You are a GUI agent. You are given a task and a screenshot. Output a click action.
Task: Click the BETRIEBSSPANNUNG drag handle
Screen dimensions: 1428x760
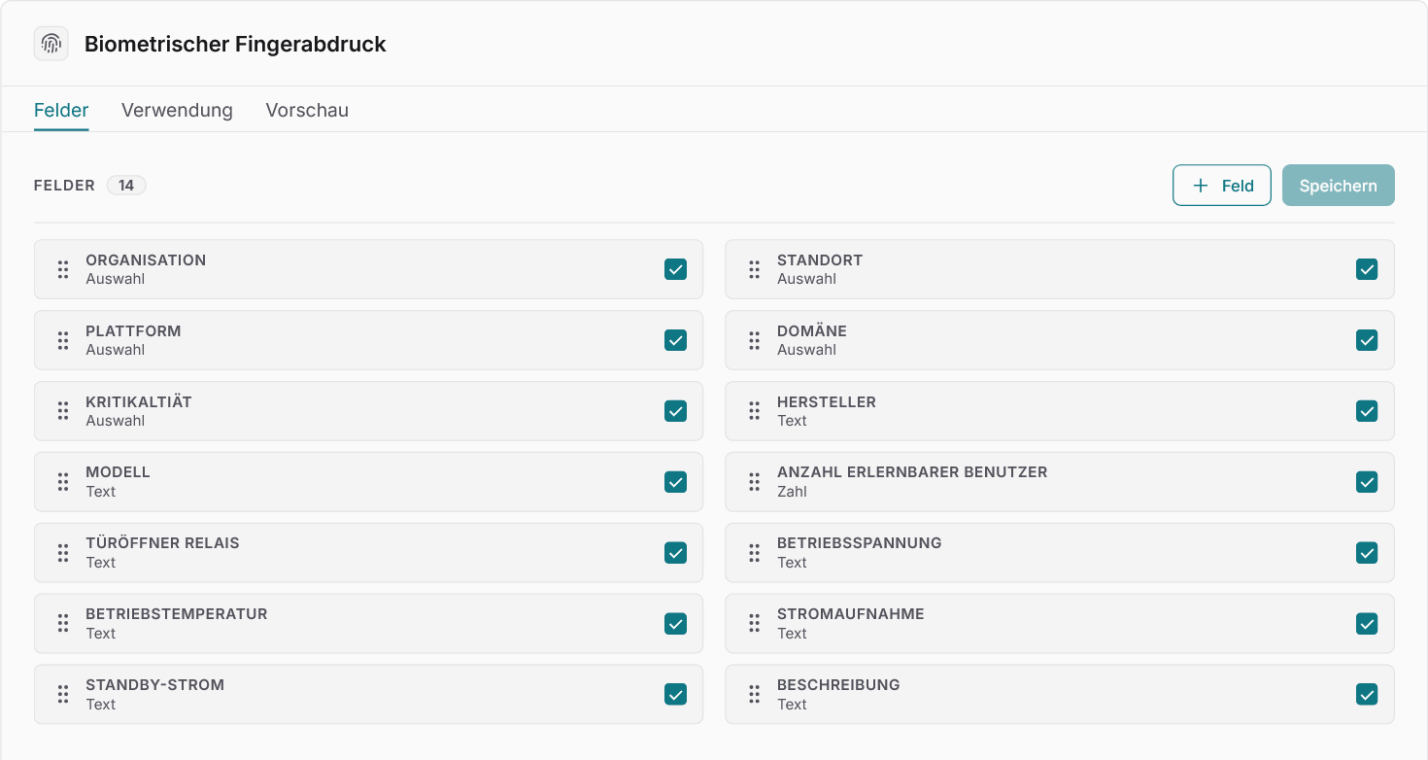pyautogui.click(x=754, y=553)
